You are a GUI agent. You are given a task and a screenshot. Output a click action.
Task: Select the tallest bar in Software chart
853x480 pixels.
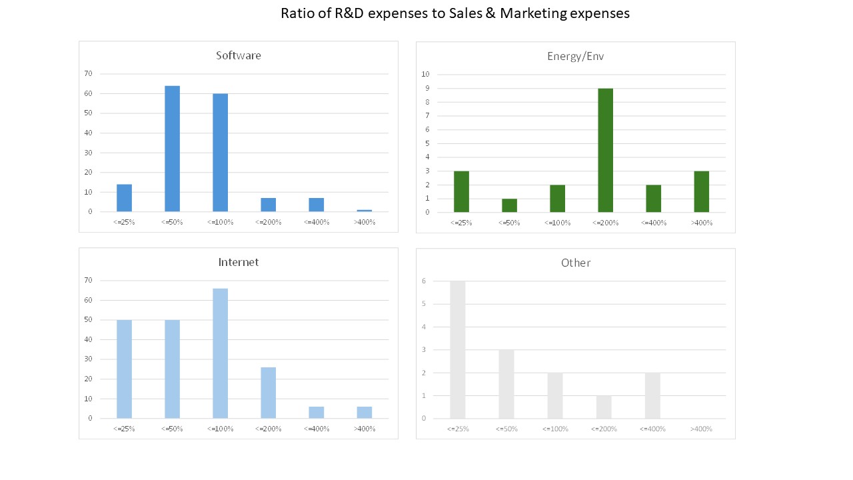point(172,149)
